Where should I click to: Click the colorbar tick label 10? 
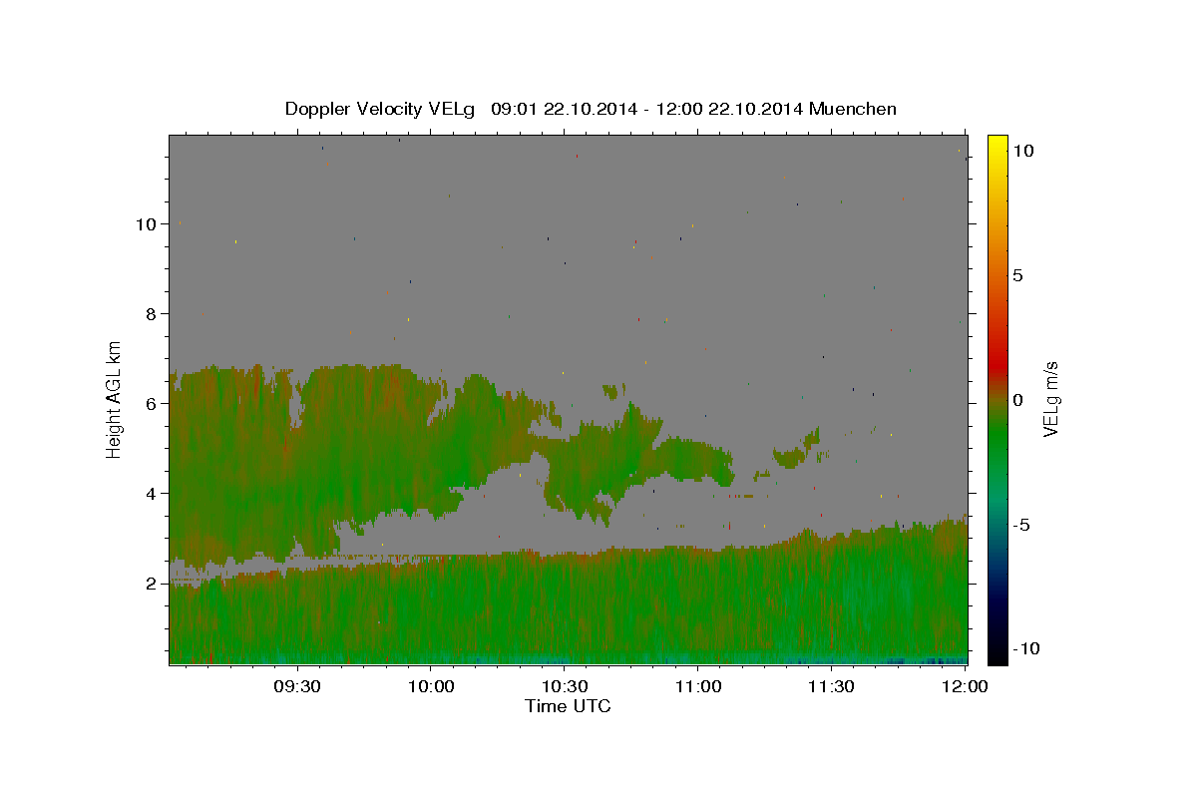1023,151
